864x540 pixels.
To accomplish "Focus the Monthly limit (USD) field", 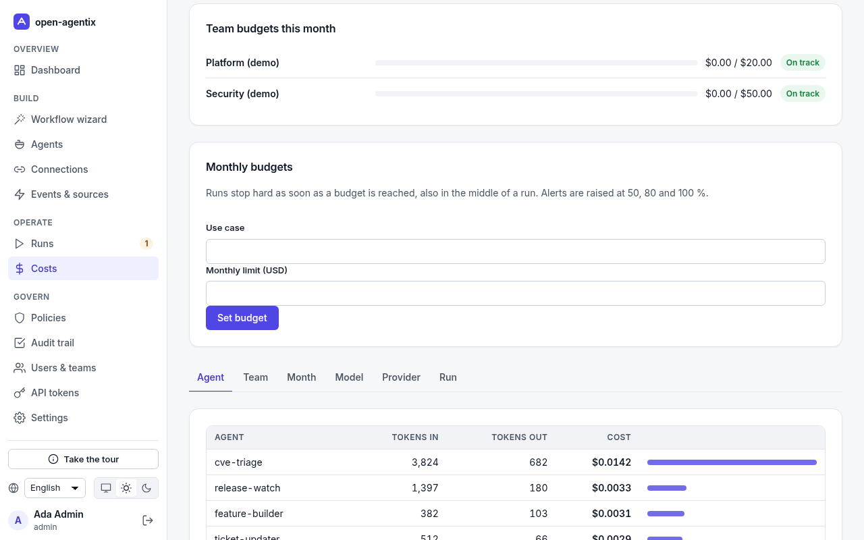I will tap(516, 293).
